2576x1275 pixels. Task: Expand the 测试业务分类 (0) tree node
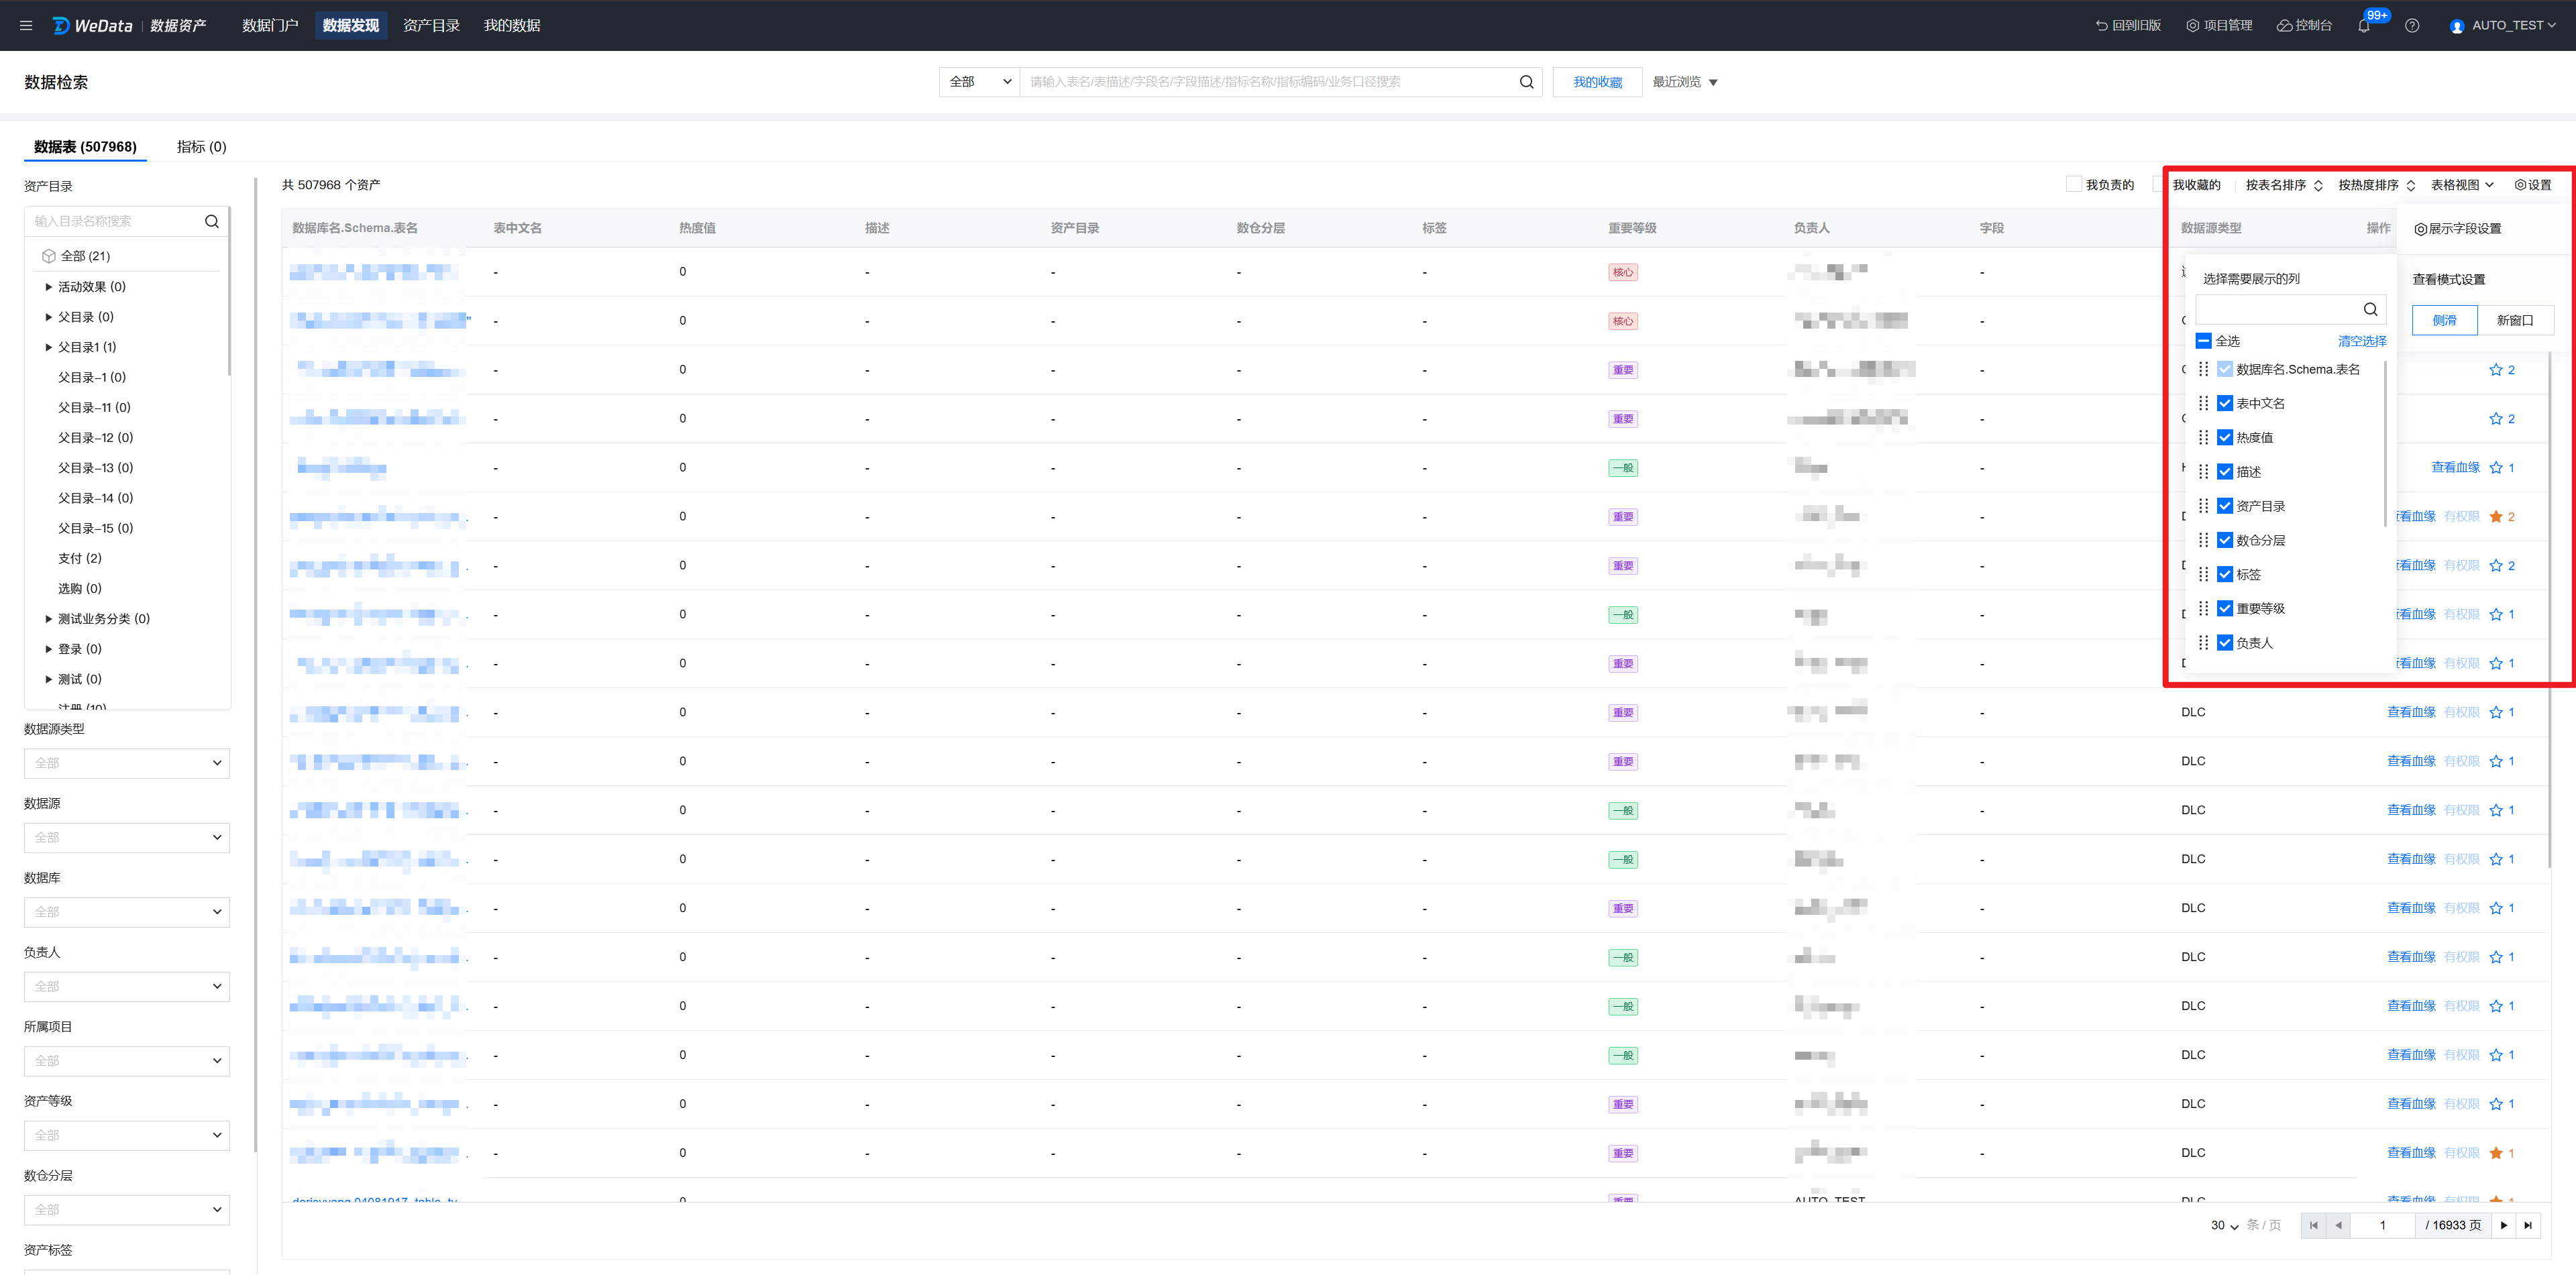tap(48, 619)
